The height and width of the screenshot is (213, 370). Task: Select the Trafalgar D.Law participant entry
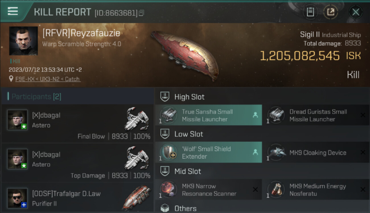pyautogui.click(x=77, y=198)
